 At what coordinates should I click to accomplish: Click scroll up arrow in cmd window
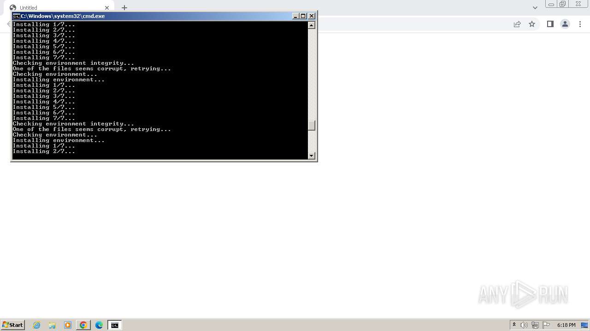312,25
